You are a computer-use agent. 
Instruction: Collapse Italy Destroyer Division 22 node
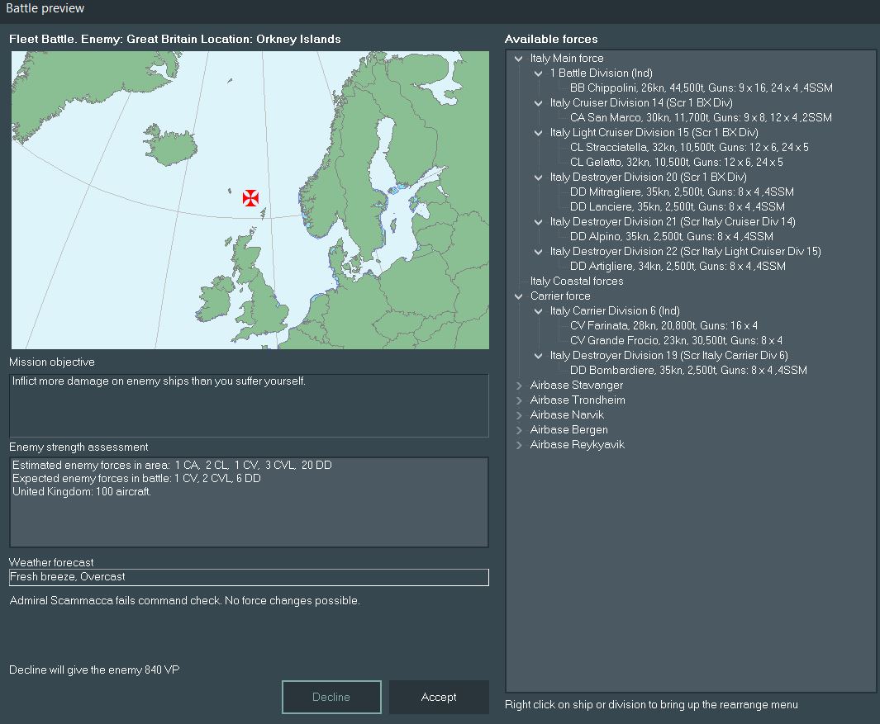(538, 252)
